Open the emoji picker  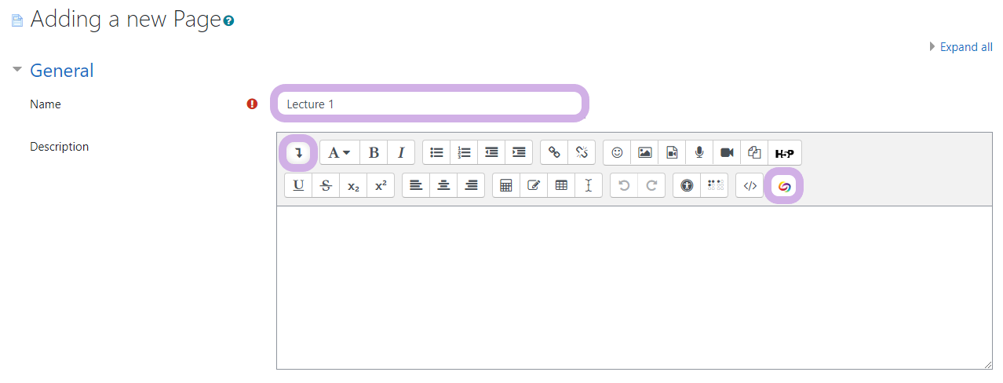617,152
